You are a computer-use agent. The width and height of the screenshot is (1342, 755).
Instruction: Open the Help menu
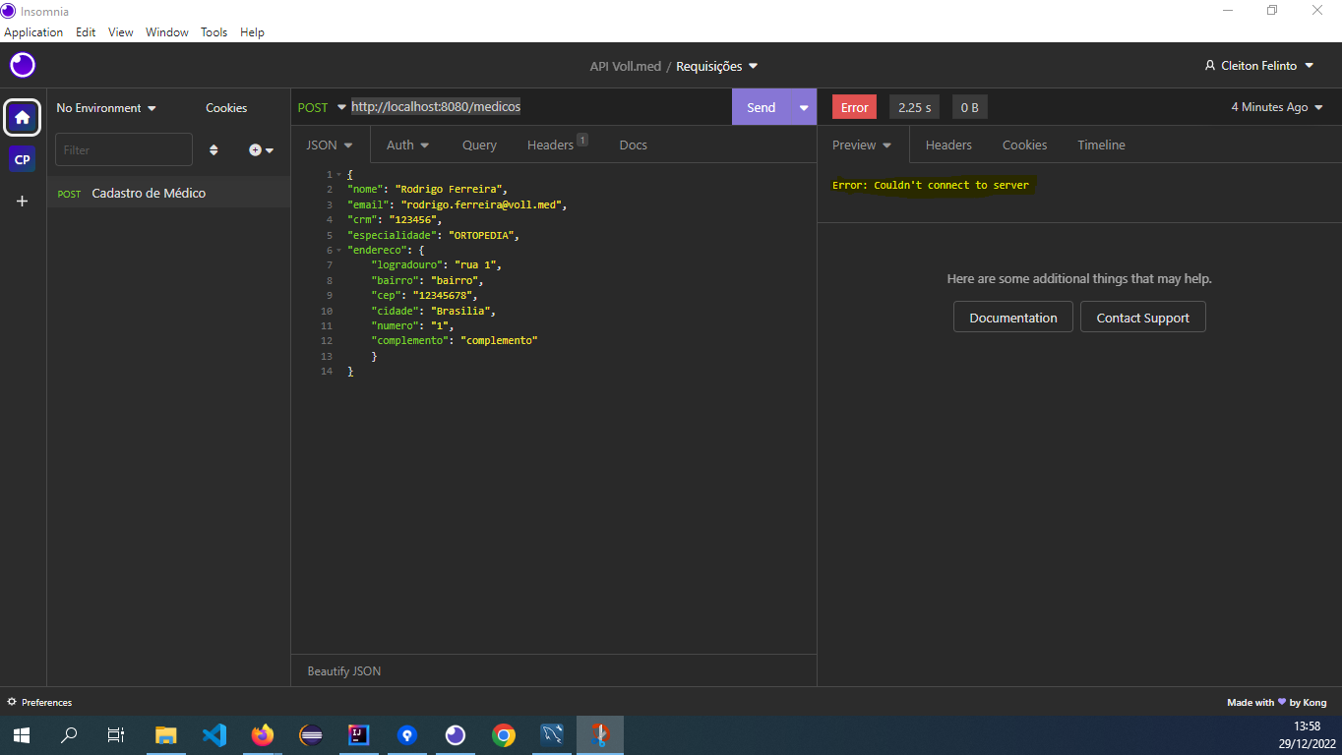point(252,32)
